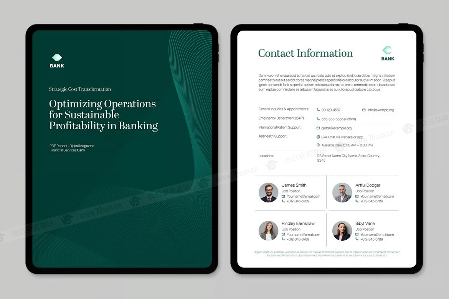Click the Optimizing Operations cover title
Image resolution: width=449 pixels, height=299 pixels.
point(103,115)
